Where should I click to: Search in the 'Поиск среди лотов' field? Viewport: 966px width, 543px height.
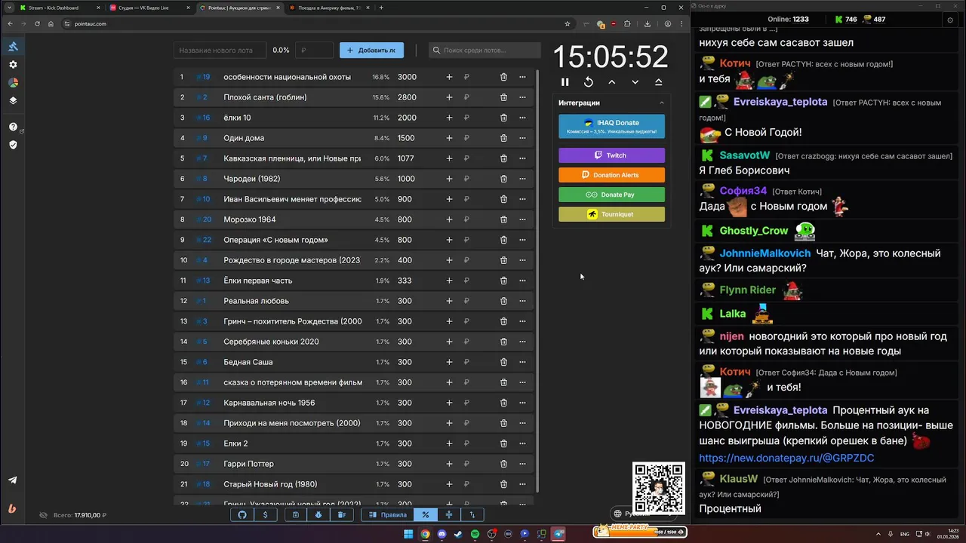pyautogui.click(x=485, y=51)
